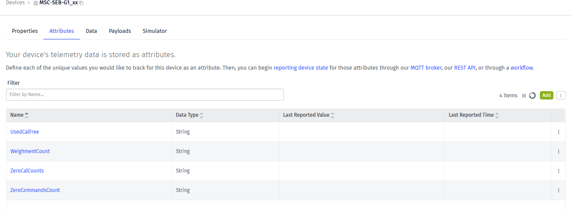The height and width of the screenshot is (211, 572).
Task: Open the ZeroCalCounts attribute
Action: tap(27, 171)
